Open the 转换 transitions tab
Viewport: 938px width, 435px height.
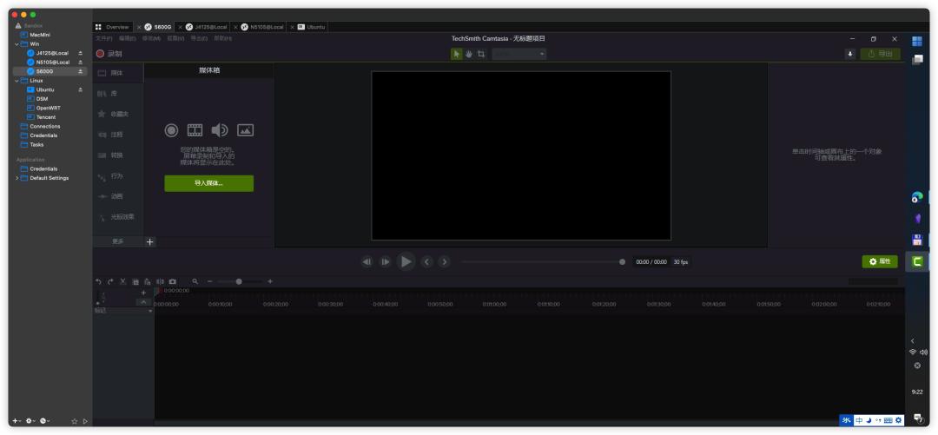(118, 155)
